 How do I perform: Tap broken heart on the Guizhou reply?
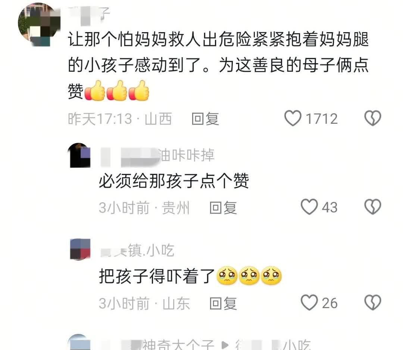tap(372, 207)
